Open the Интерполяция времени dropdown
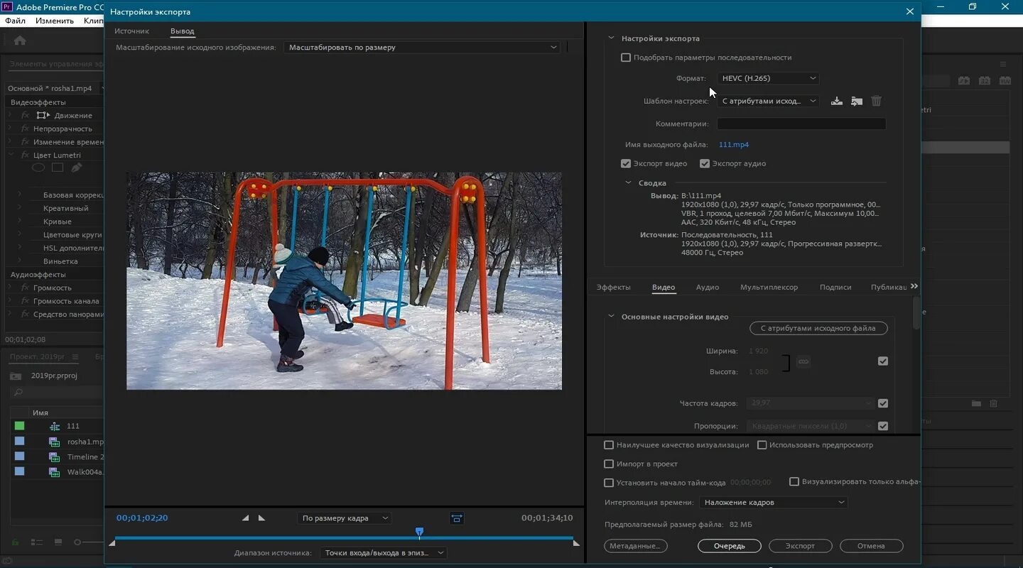The image size is (1023, 568). [x=773, y=503]
